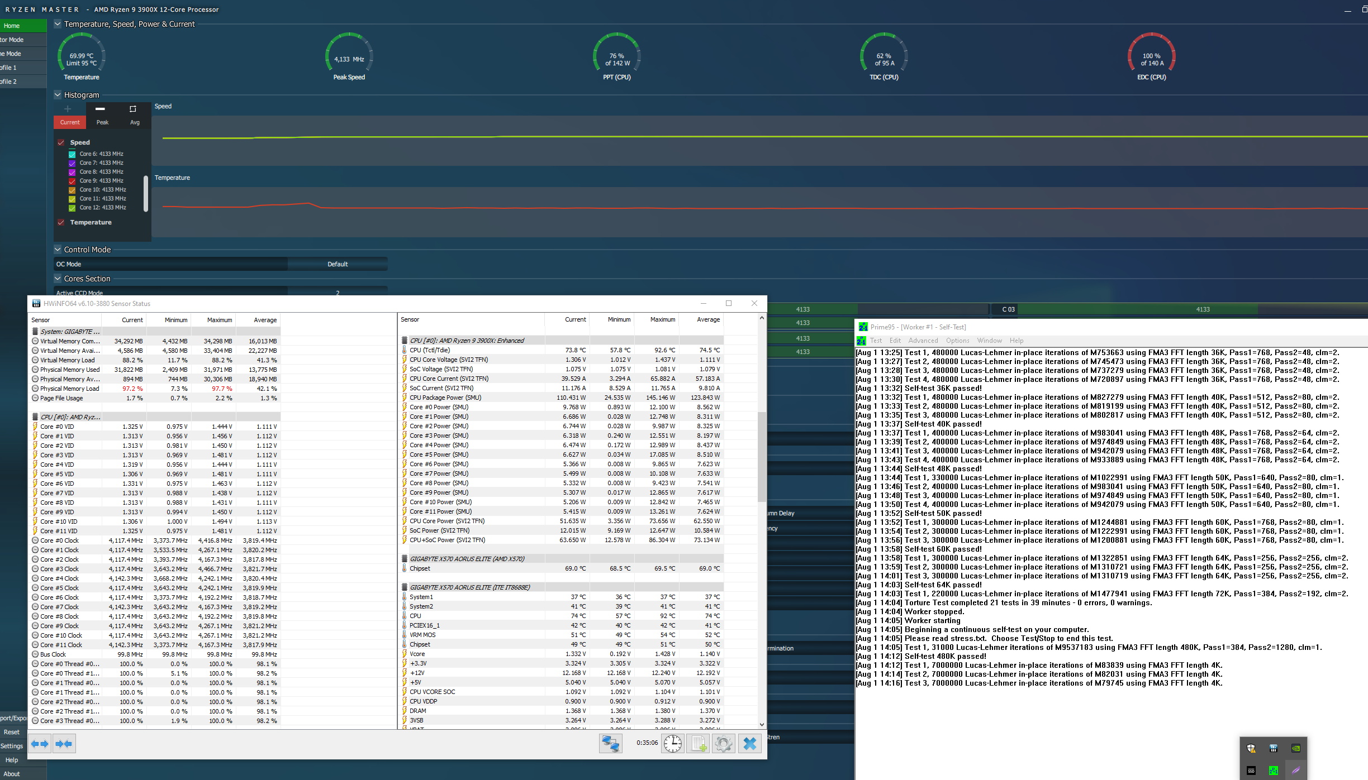Viewport: 1368px width, 780px height.
Task: Click HWiNFO tray icon in overflow
Action: pos(1274,748)
